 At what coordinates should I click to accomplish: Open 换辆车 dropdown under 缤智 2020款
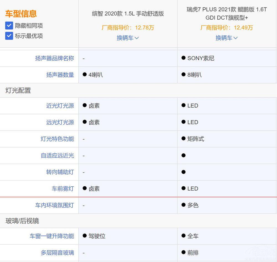(128, 38)
